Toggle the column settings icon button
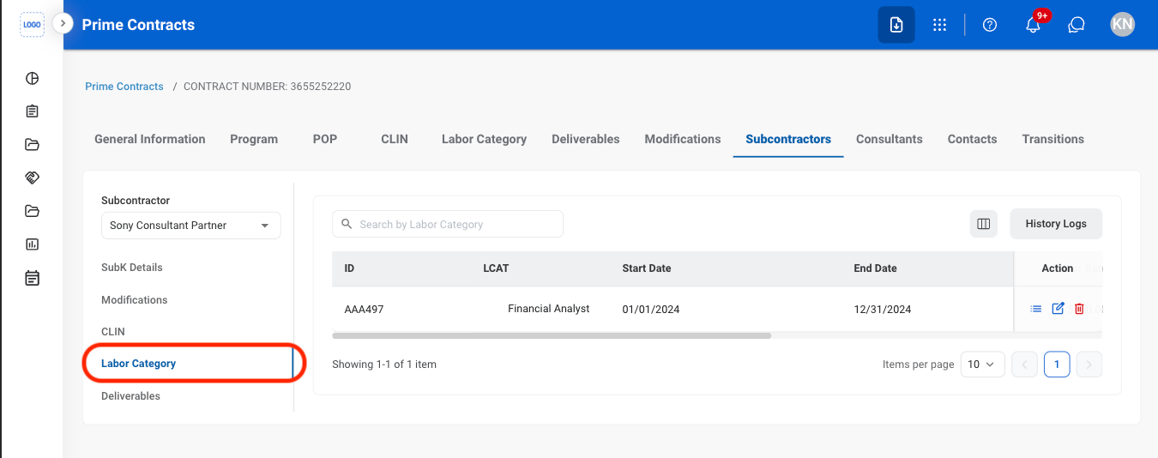Screen dimensions: 1158x458 (x=984, y=224)
